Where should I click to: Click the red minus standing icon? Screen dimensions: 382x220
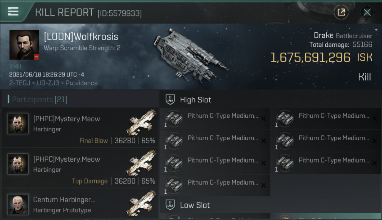point(36,57)
